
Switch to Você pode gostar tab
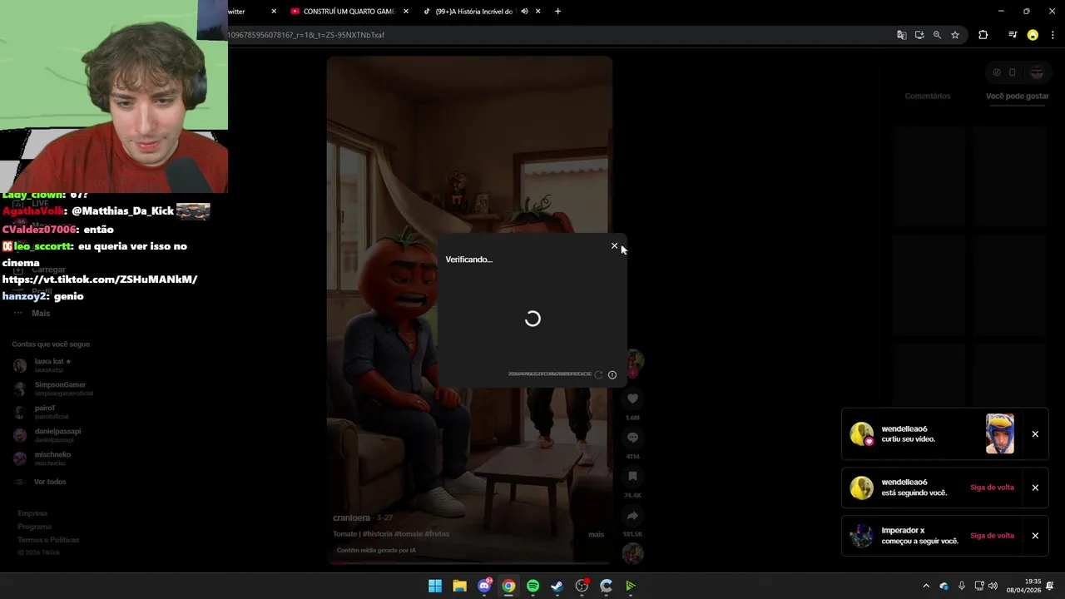tap(1017, 96)
